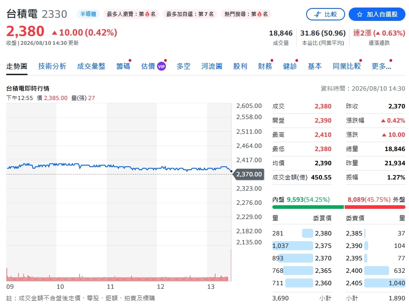The width and height of the screenshot is (409, 307).
Task: Click the 比較 compare button
Action: click(x=325, y=14)
